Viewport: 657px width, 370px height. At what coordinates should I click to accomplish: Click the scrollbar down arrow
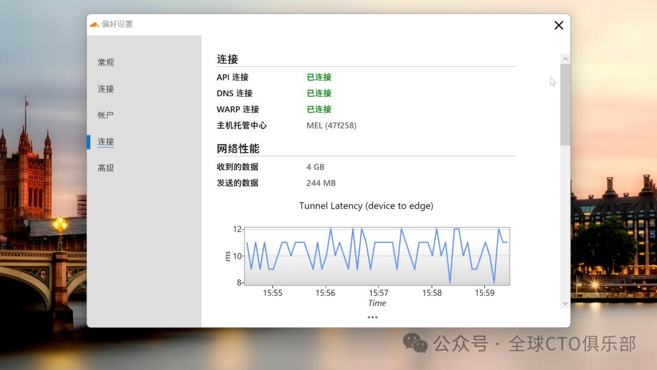(565, 303)
